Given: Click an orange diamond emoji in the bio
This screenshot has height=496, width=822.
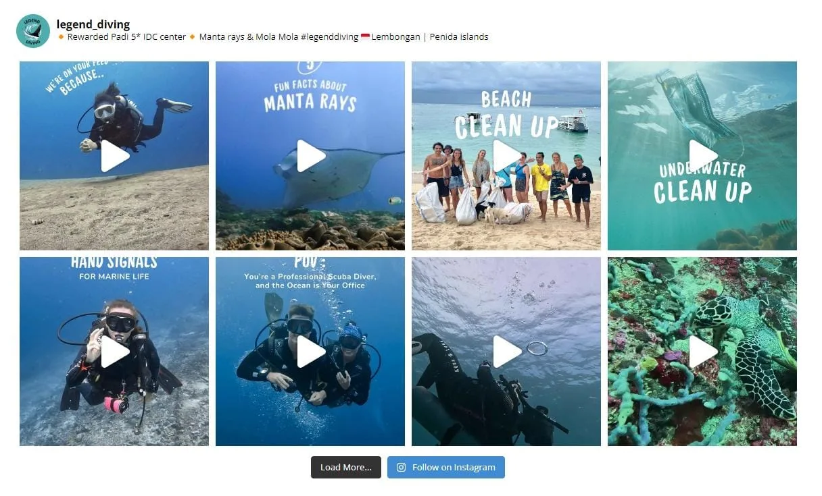Looking at the screenshot, I should [59, 37].
